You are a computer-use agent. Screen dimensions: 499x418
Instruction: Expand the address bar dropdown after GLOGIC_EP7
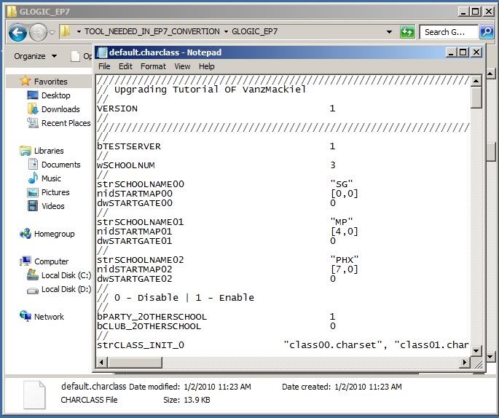click(389, 32)
